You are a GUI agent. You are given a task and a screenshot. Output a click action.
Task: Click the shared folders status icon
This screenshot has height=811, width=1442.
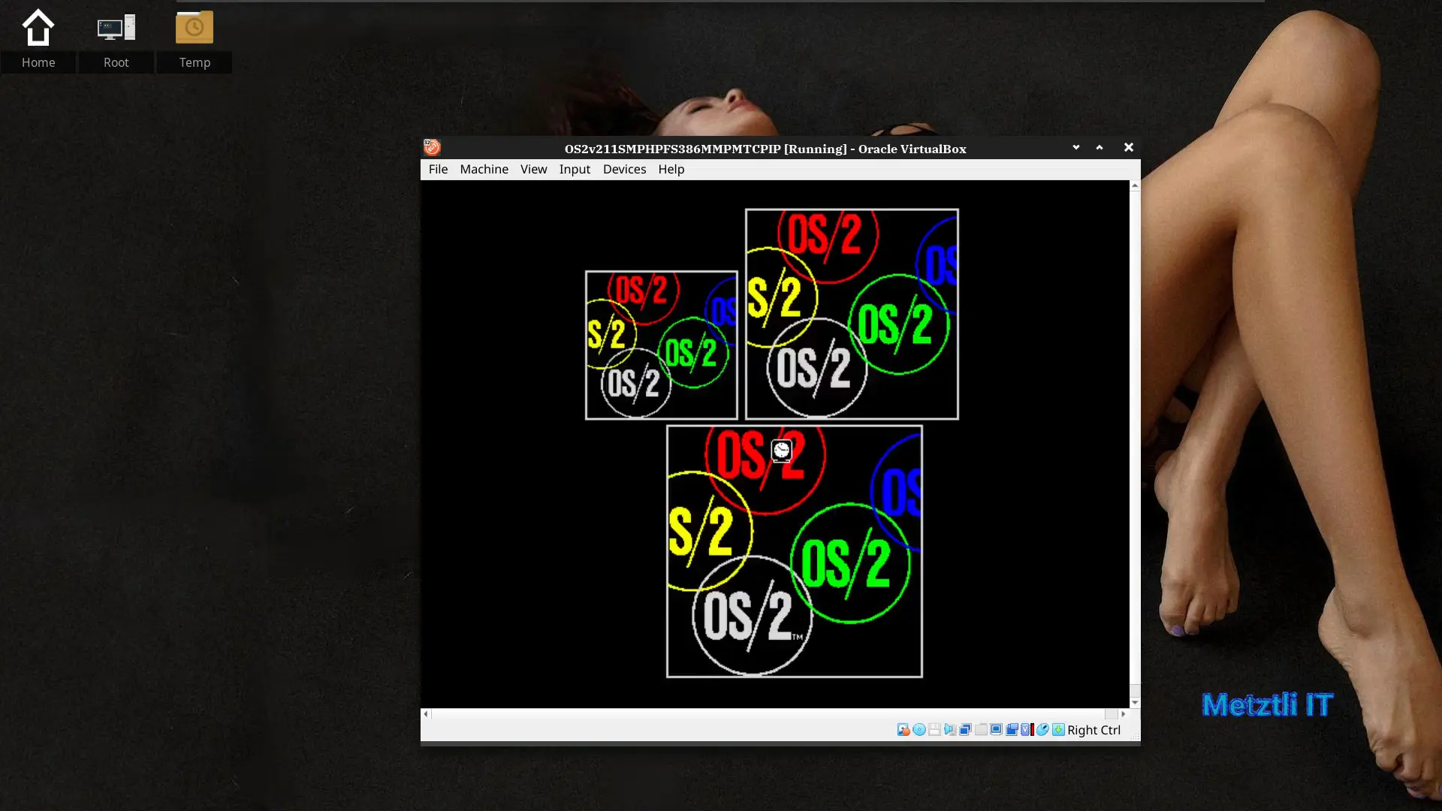tap(981, 730)
